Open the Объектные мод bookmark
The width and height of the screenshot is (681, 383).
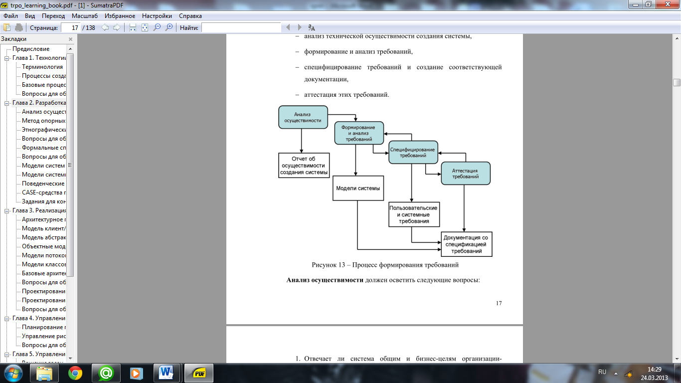pos(44,246)
